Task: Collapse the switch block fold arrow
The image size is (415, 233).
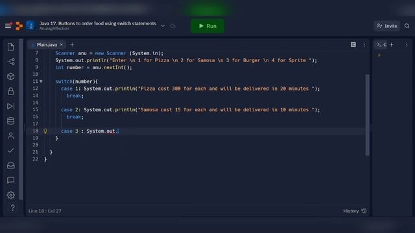Action: tap(41, 82)
